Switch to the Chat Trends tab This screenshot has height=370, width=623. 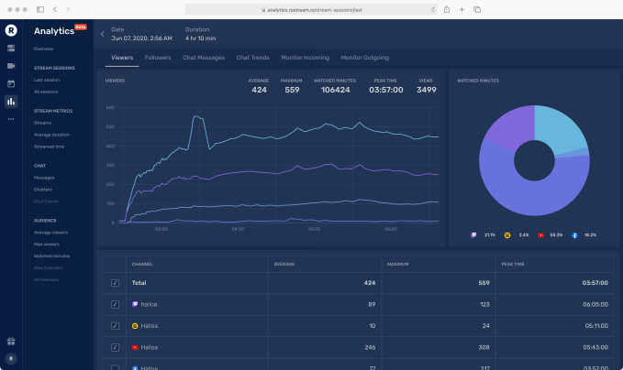pyautogui.click(x=252, y=58)
